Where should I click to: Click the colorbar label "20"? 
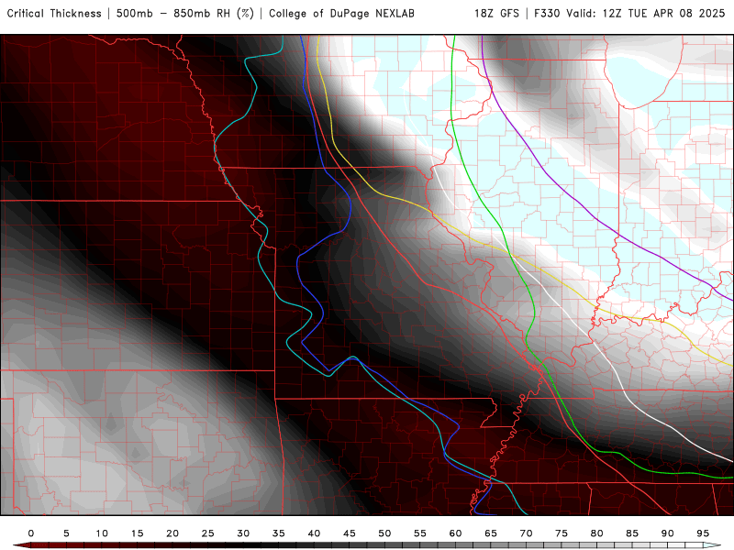coord(172,533)
